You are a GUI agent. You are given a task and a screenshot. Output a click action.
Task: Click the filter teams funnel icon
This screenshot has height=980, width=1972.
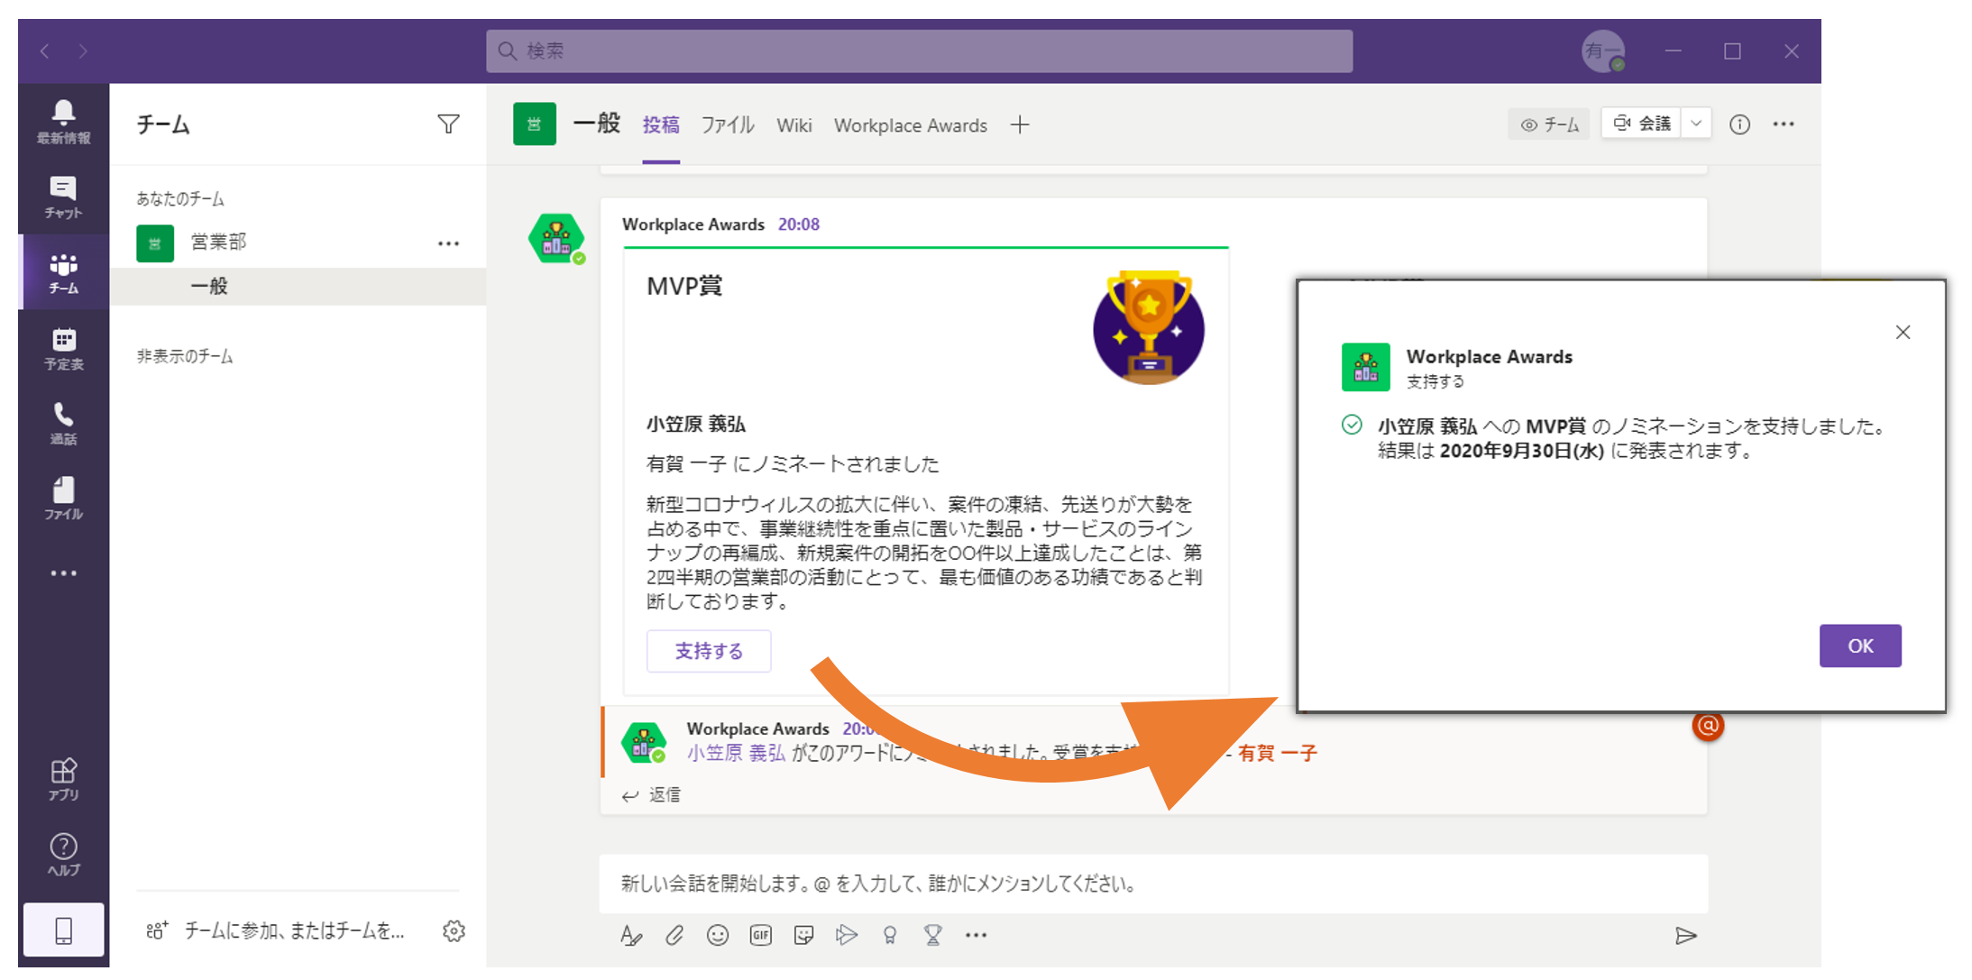(x=448, y=124)
